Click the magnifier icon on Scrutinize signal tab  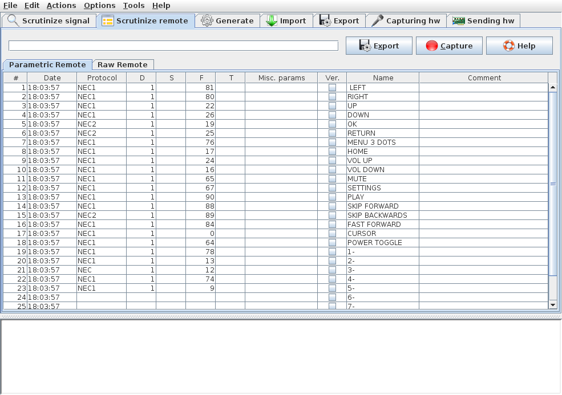pos(13,21)
